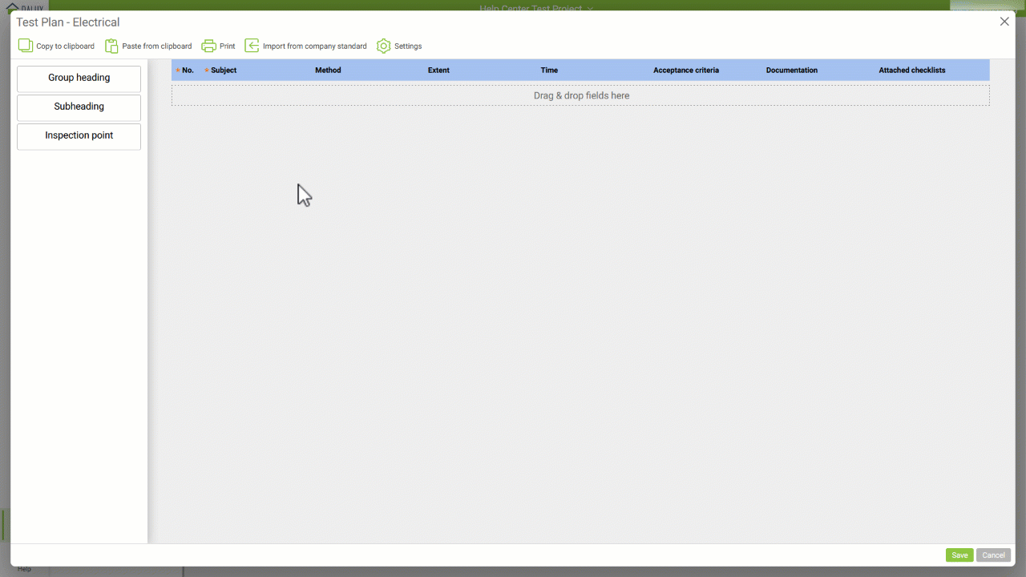Click the Time column header
1026x577 pixels.
click(x=549, y=71)
